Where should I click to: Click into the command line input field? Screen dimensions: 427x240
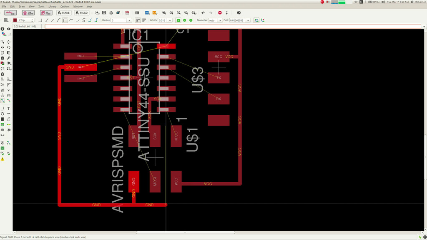coord(233,26)
